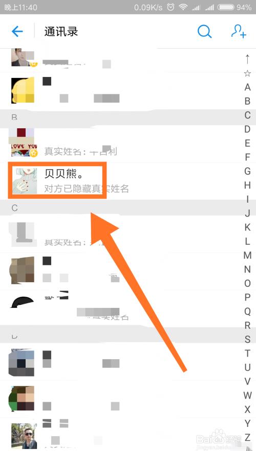This screenshot has height=451, width=256.
Task: Tap the yellow cartoon avatar
Action: coord(23,90)
